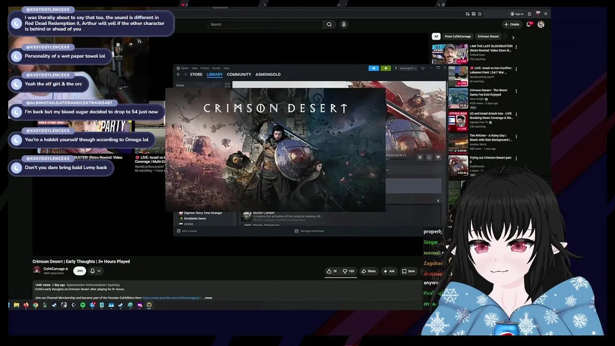Select Dinoblade Demo in library list
The image size is (615, 346).
point(195,218)
